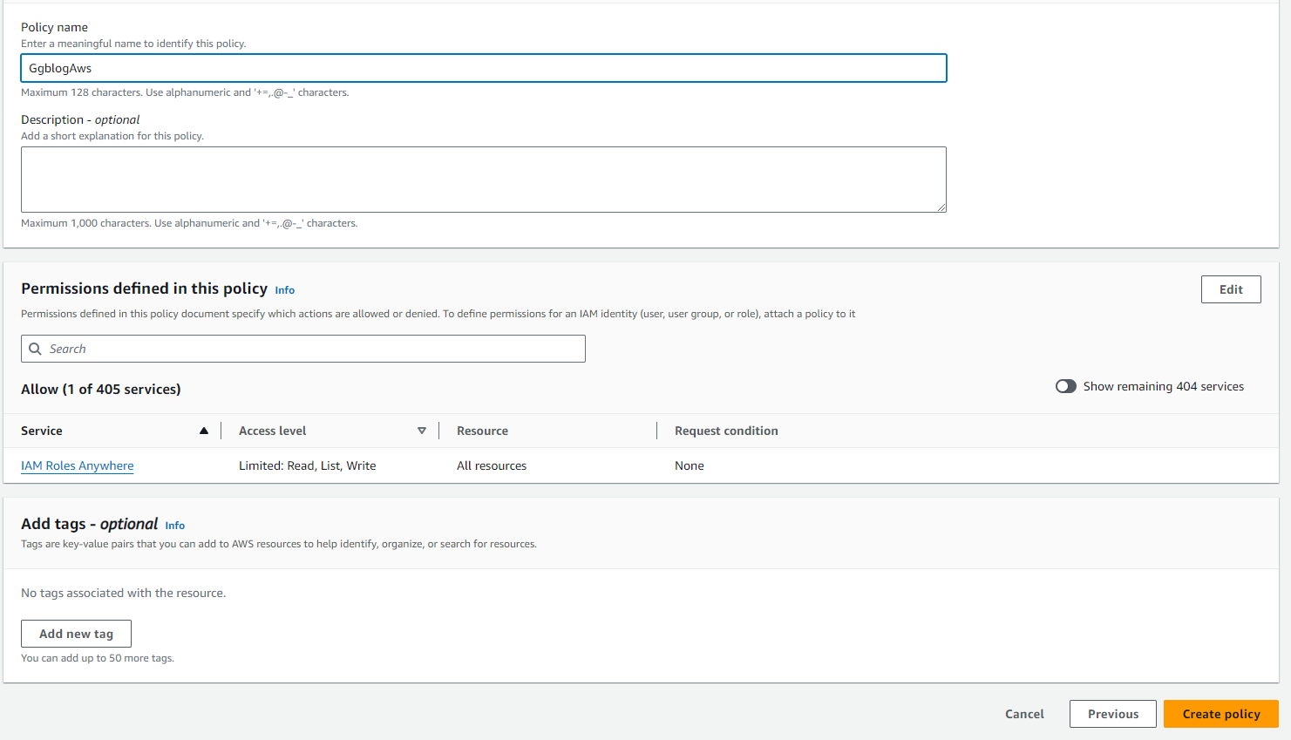Toggle Show remaining 404 services
The image size is (1291, 740).
(x=1065, y=386)
